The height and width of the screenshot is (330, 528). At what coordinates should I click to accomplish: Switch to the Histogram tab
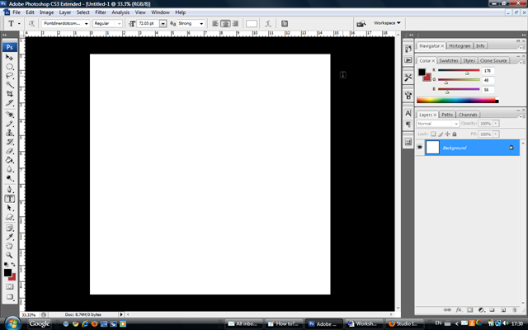[460, 46]
